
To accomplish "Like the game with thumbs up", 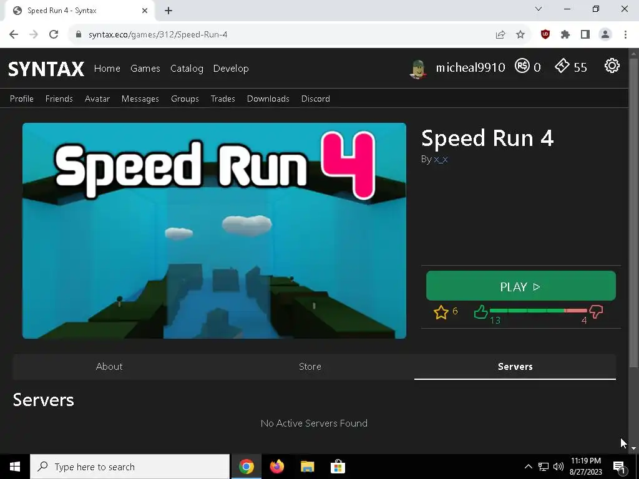I will [x=481, y=312].
